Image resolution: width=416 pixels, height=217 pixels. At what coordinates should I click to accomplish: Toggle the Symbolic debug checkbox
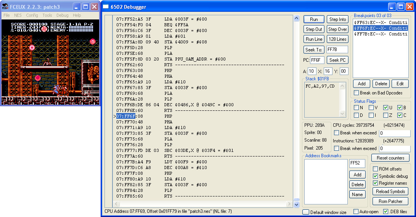tap(376, 176)
